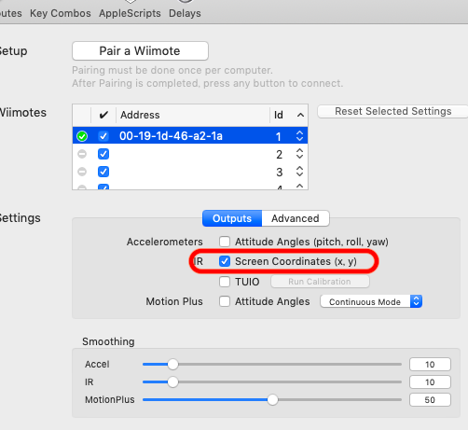The image size is (468, 430).
Task: Enable Accelerometers Attitude Angles checkbox
Action: point(225,242)
